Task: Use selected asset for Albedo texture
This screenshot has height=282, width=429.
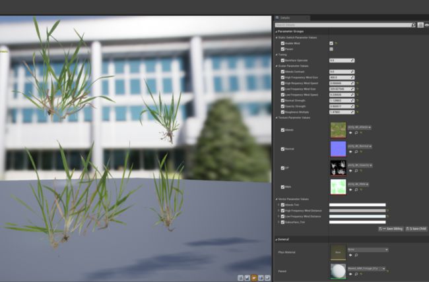Action: pyautogui.click(x=350, y=133)
